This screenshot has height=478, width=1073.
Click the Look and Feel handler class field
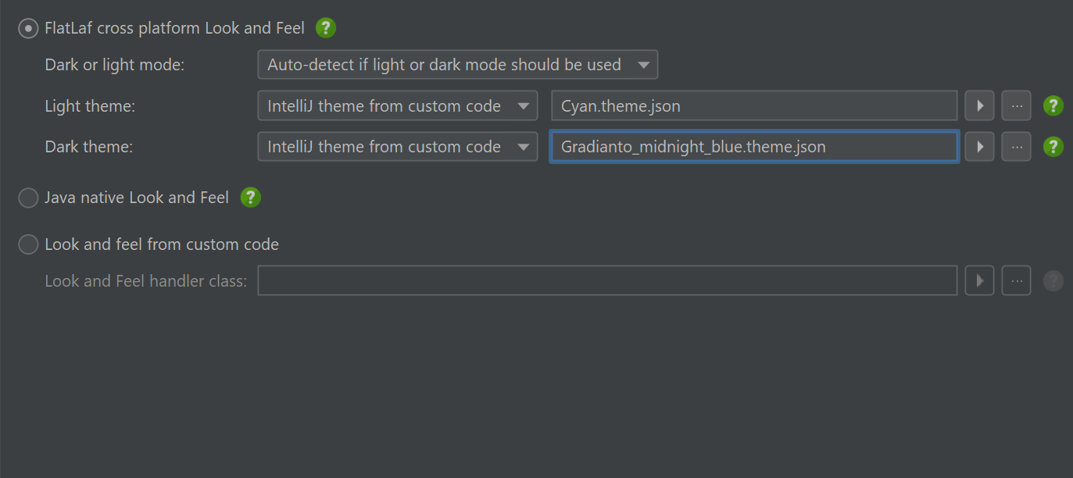click(x=607, y=280)
